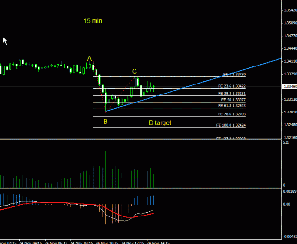Click the volume scale value 521
Image resolution: width=297 pixels, height=244 pixels.
pyautogui.click(x=286, y=142)
